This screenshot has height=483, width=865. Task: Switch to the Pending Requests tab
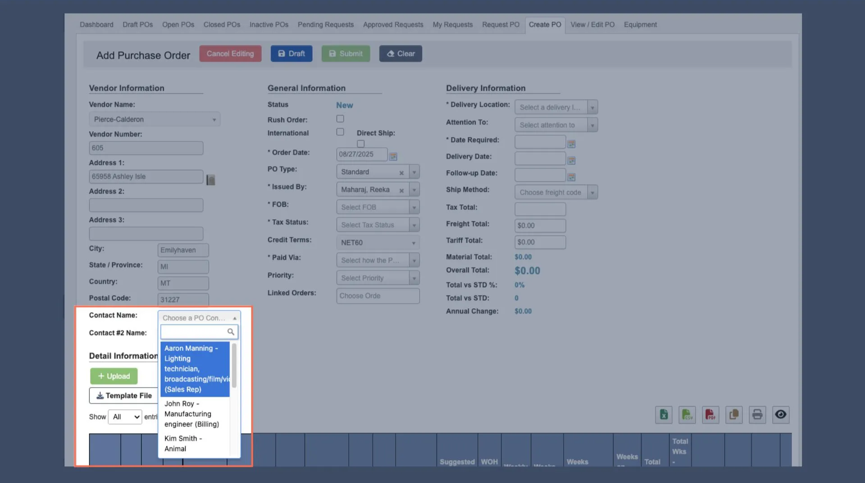click(325, 25)
